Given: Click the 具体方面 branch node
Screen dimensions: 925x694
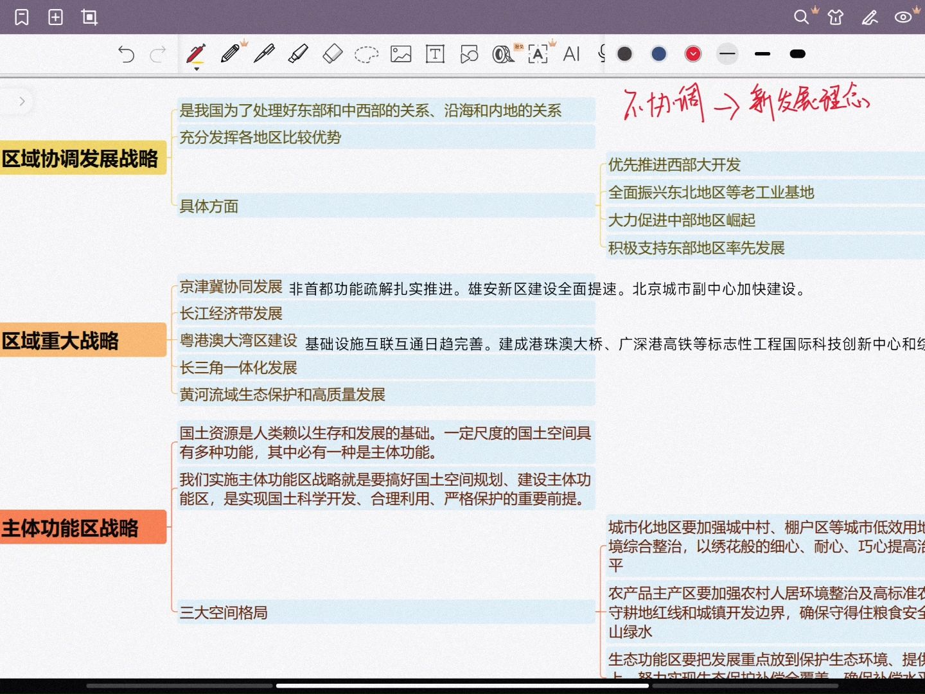Looking at the screenshot, I should (385, 206).
